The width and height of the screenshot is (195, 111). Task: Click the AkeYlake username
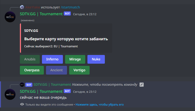click(33, 7)
